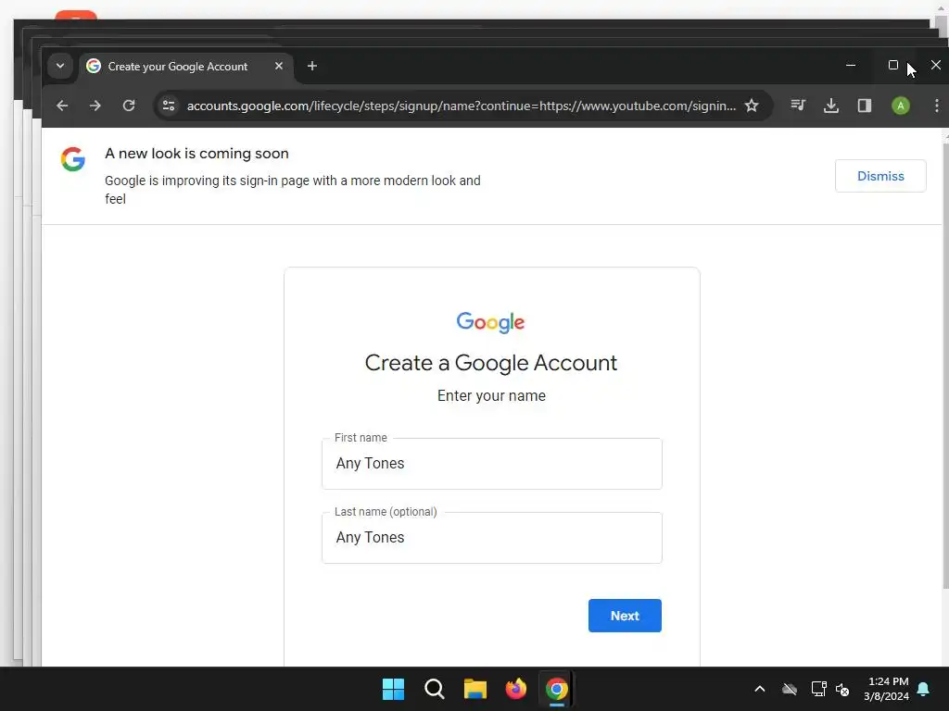Screen dimensions: 949x711
Task: Close the Create your Google Account tab
Action: click(279, 66)
